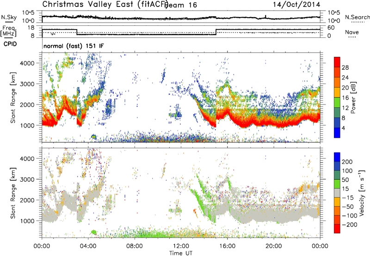Click the dark blue bottom segment of Power bar
Image resolution: width=370 pixels, height=256 pixels.
click(337, 132)
